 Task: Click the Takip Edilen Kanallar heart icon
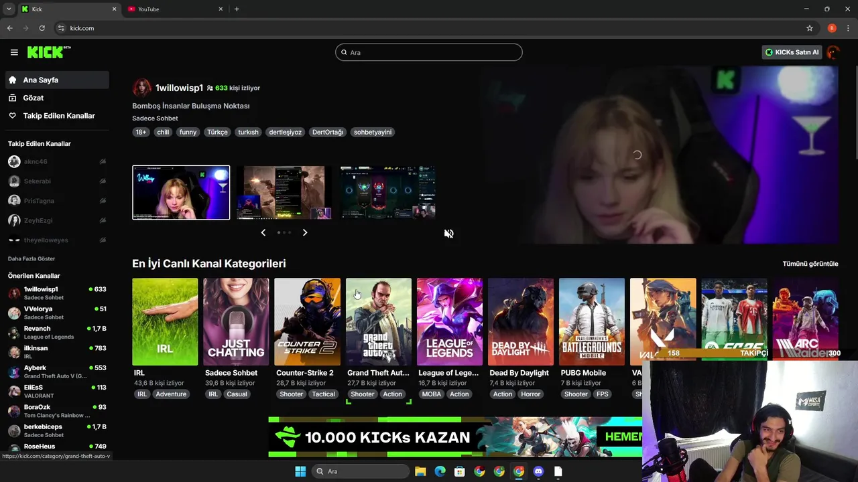coord(12,116)
